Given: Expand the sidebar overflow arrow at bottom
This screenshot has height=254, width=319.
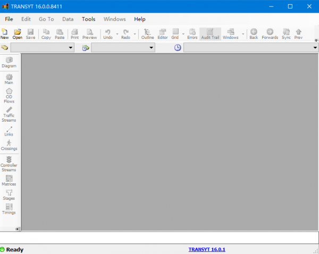Looking at the screenshot, I should coord(17,229).
